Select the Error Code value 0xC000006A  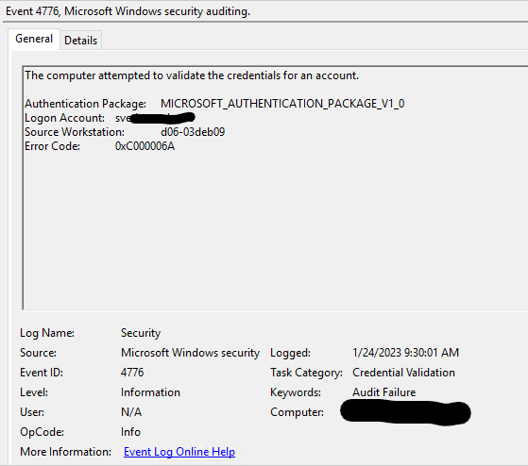[x=145, y=146]
